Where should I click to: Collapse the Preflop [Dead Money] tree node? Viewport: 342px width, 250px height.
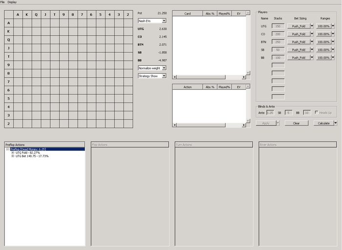(7, 149)
